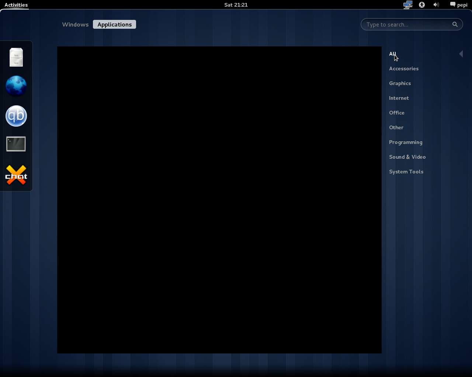
Task: Switch to the Windows view
Action: (75, 24)
